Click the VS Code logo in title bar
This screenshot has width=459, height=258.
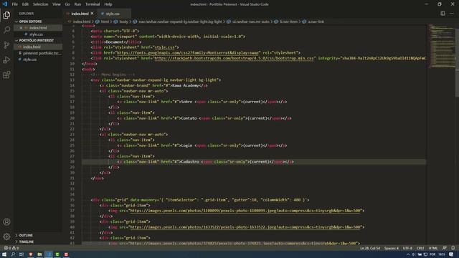5,4
